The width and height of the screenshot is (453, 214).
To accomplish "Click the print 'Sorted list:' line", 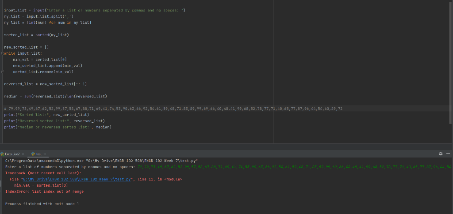I will (x=47, y=115).
